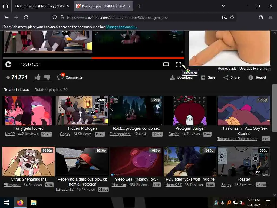Image resolution: width=277 pixels, height=208 pixels.
Task: Open the Toaster video thumbnail
Action: [x=244, y=161]
